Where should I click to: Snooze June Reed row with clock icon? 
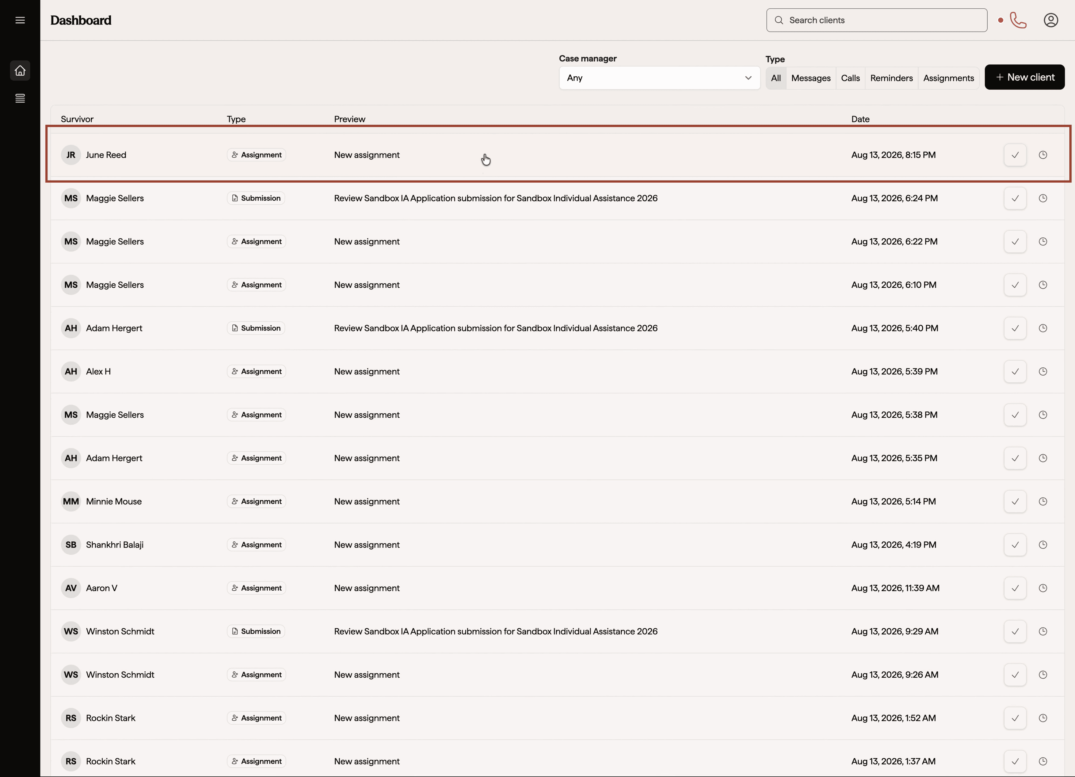(1043, 155)
